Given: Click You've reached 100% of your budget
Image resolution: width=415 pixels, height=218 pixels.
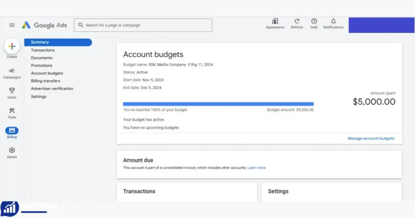Looking at the screenshot, I should tap(155, 110).
